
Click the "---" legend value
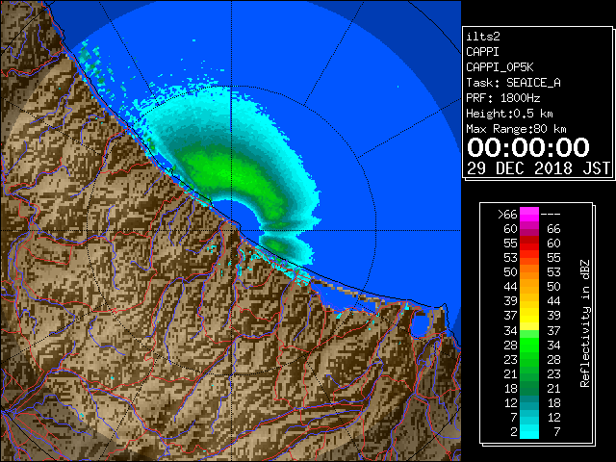tap(551, 215)
